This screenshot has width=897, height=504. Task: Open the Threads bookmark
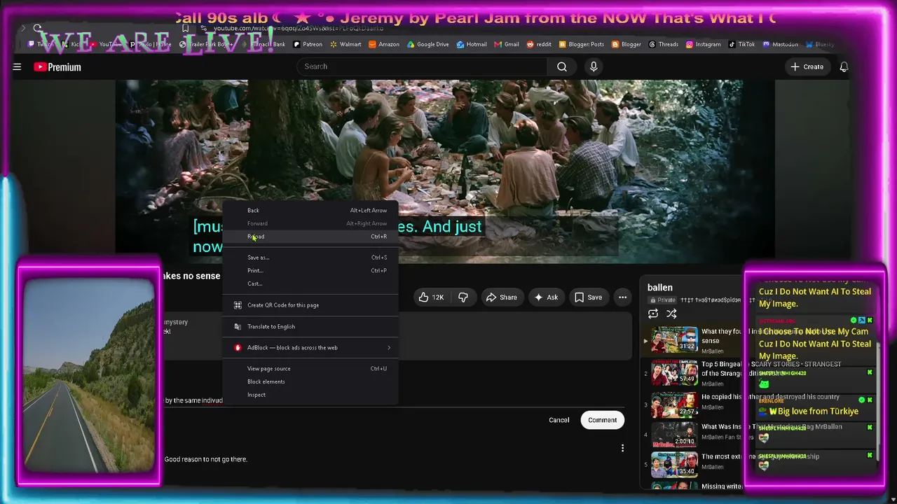pos(664,44)
